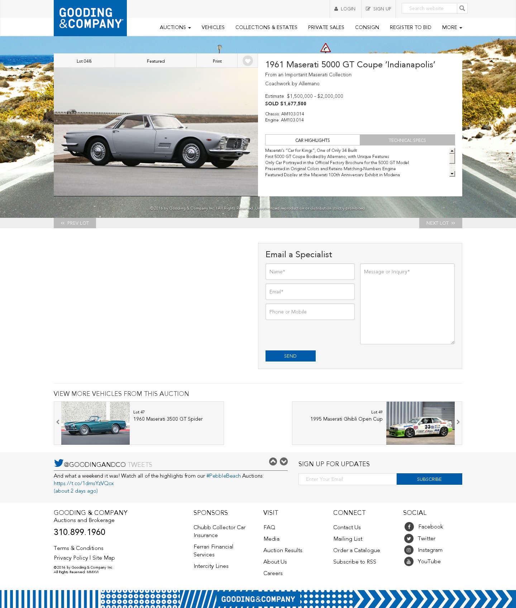The height and width of the screenshot is (608, 516).
Task: Focus the Email input in specialist form
Action: coord(310,292)
